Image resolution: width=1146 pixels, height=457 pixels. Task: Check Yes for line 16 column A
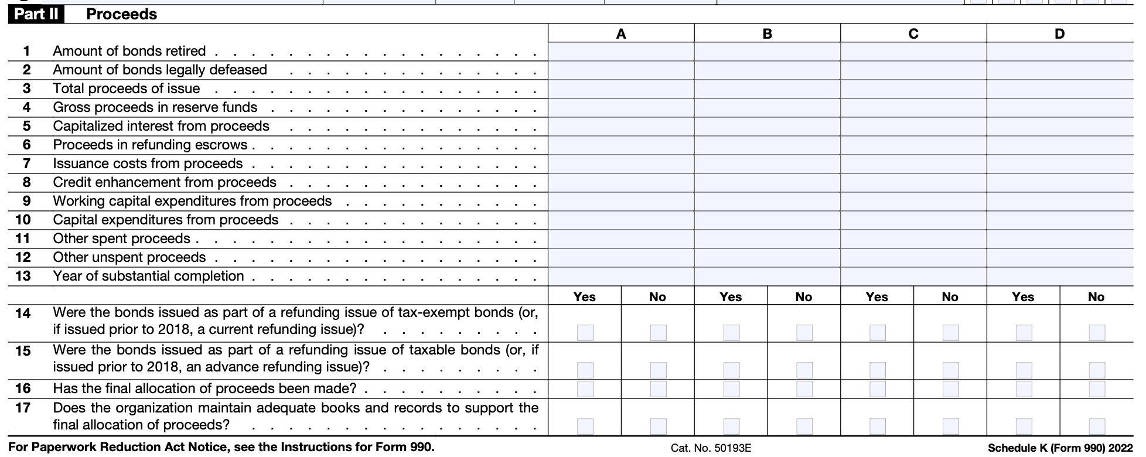coord(585,389)
